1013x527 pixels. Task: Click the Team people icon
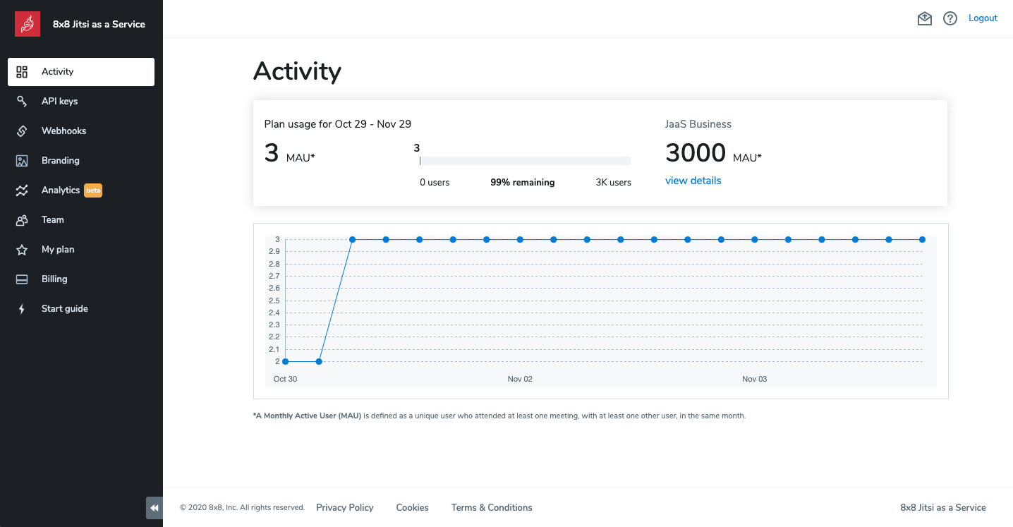point(22,220)
